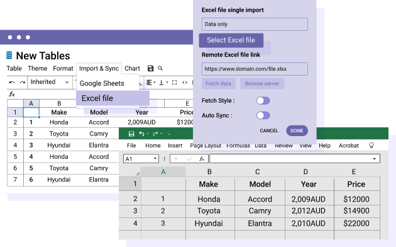Click the blue database icon beside New Tables
The height and width of the screenshot is (247, 396).
[x=9, y=55]
